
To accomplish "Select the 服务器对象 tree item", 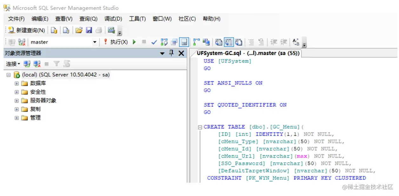I will (x=43, y=101).
